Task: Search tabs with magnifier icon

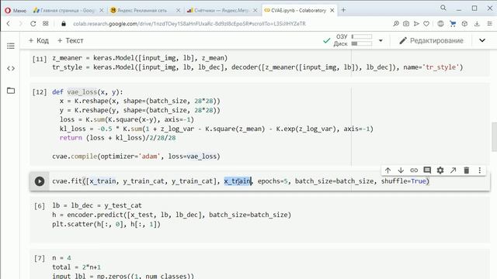Action: 443,8
